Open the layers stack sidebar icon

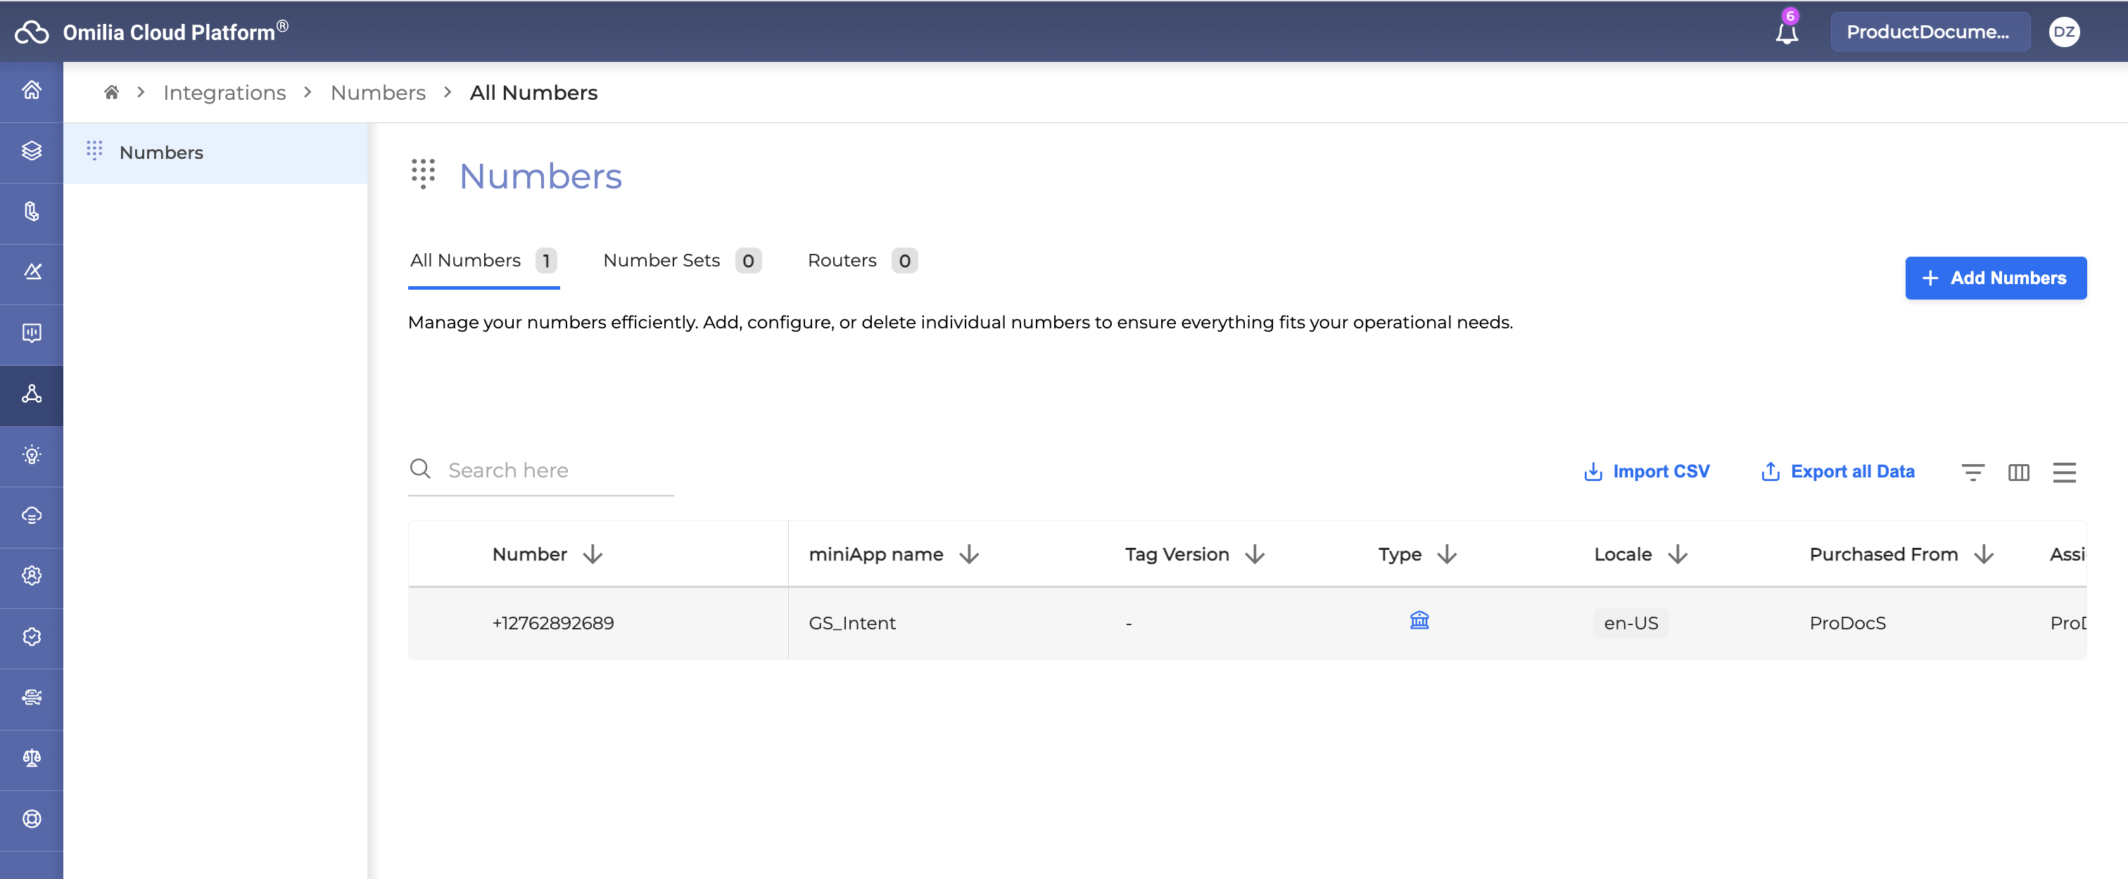point(32,151)
